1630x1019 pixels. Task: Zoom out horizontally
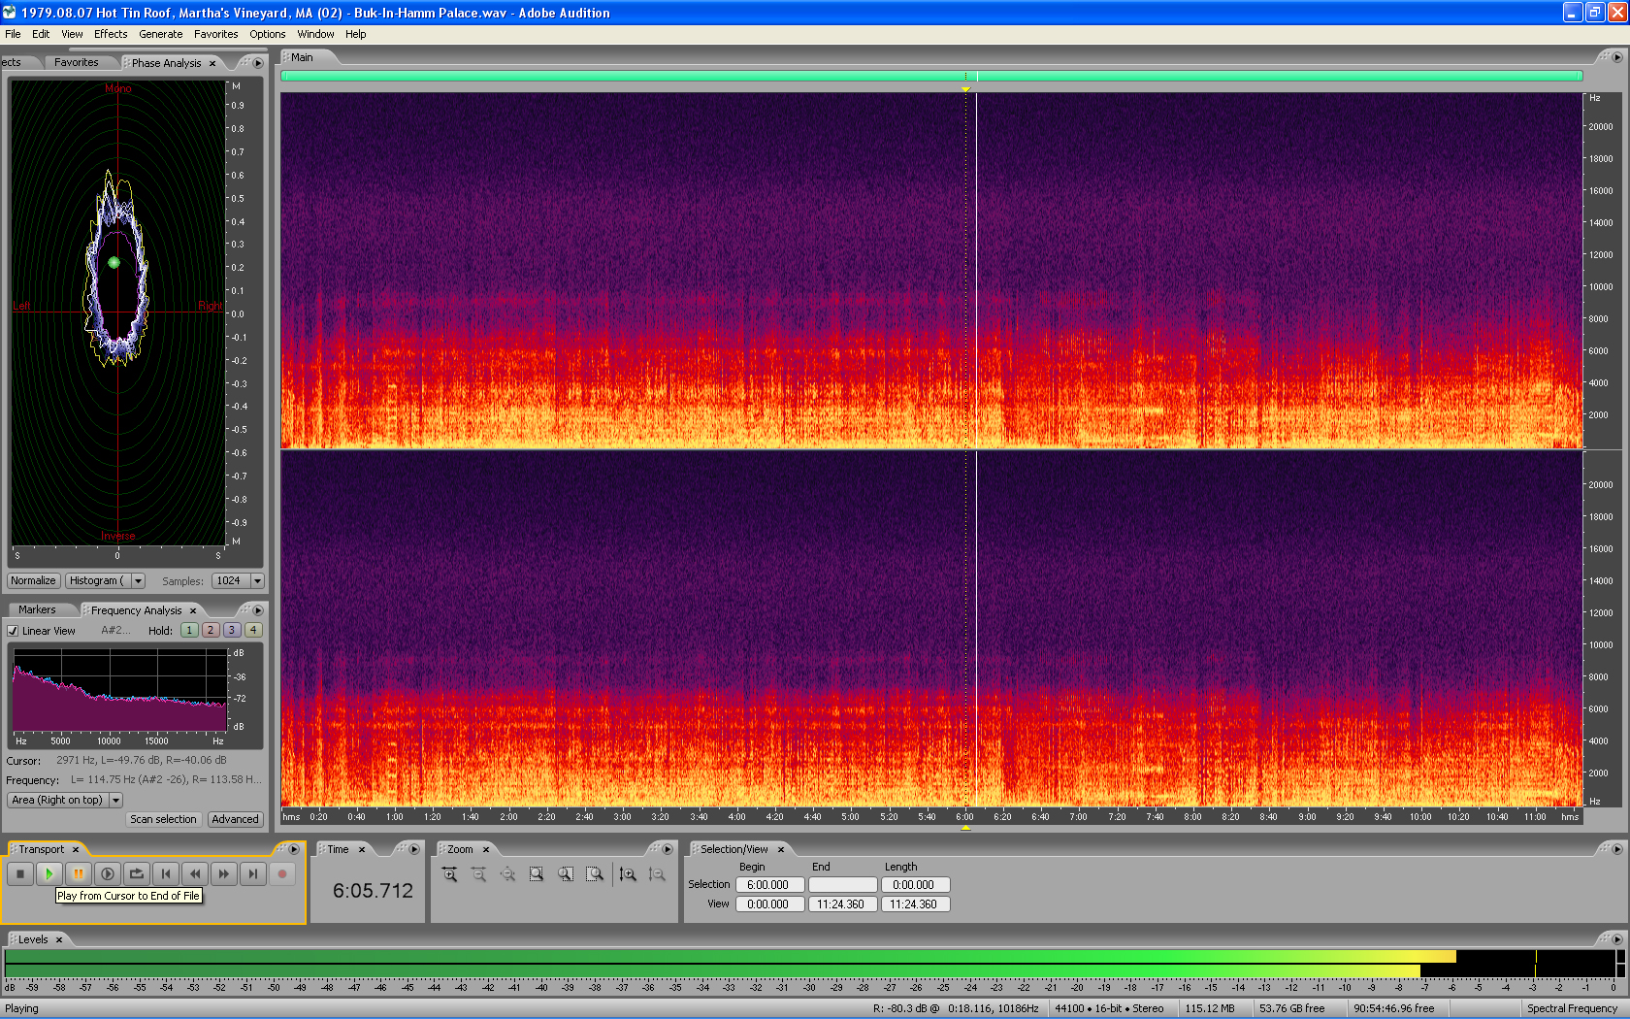(x=479, y=874)
